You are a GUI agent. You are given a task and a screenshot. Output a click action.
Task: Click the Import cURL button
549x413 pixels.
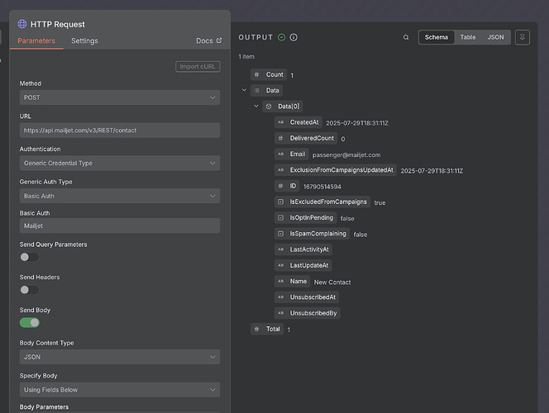[198, 66]
